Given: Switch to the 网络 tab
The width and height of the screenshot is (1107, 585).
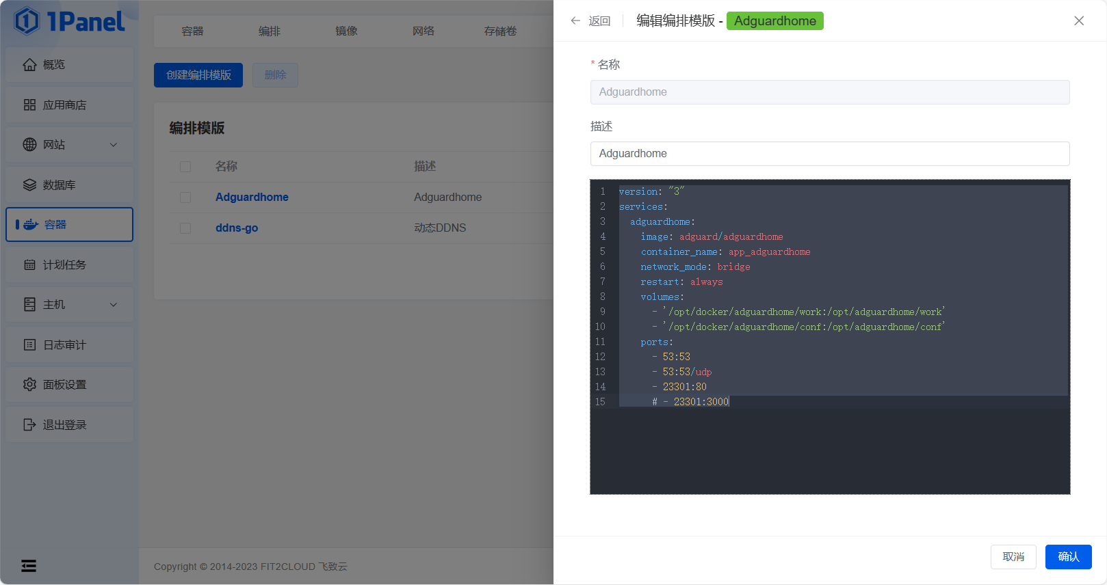Looking at the screenshot, I should click(x=424, y=31).
